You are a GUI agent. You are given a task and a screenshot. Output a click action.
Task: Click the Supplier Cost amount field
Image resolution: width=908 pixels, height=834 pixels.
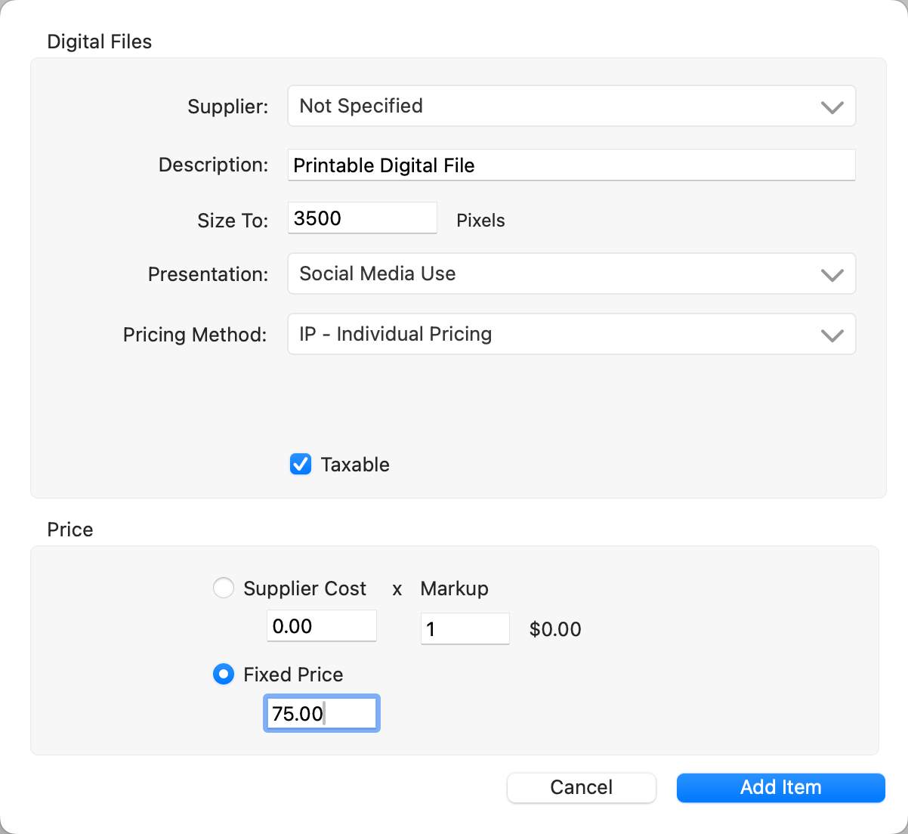point(321,626)
